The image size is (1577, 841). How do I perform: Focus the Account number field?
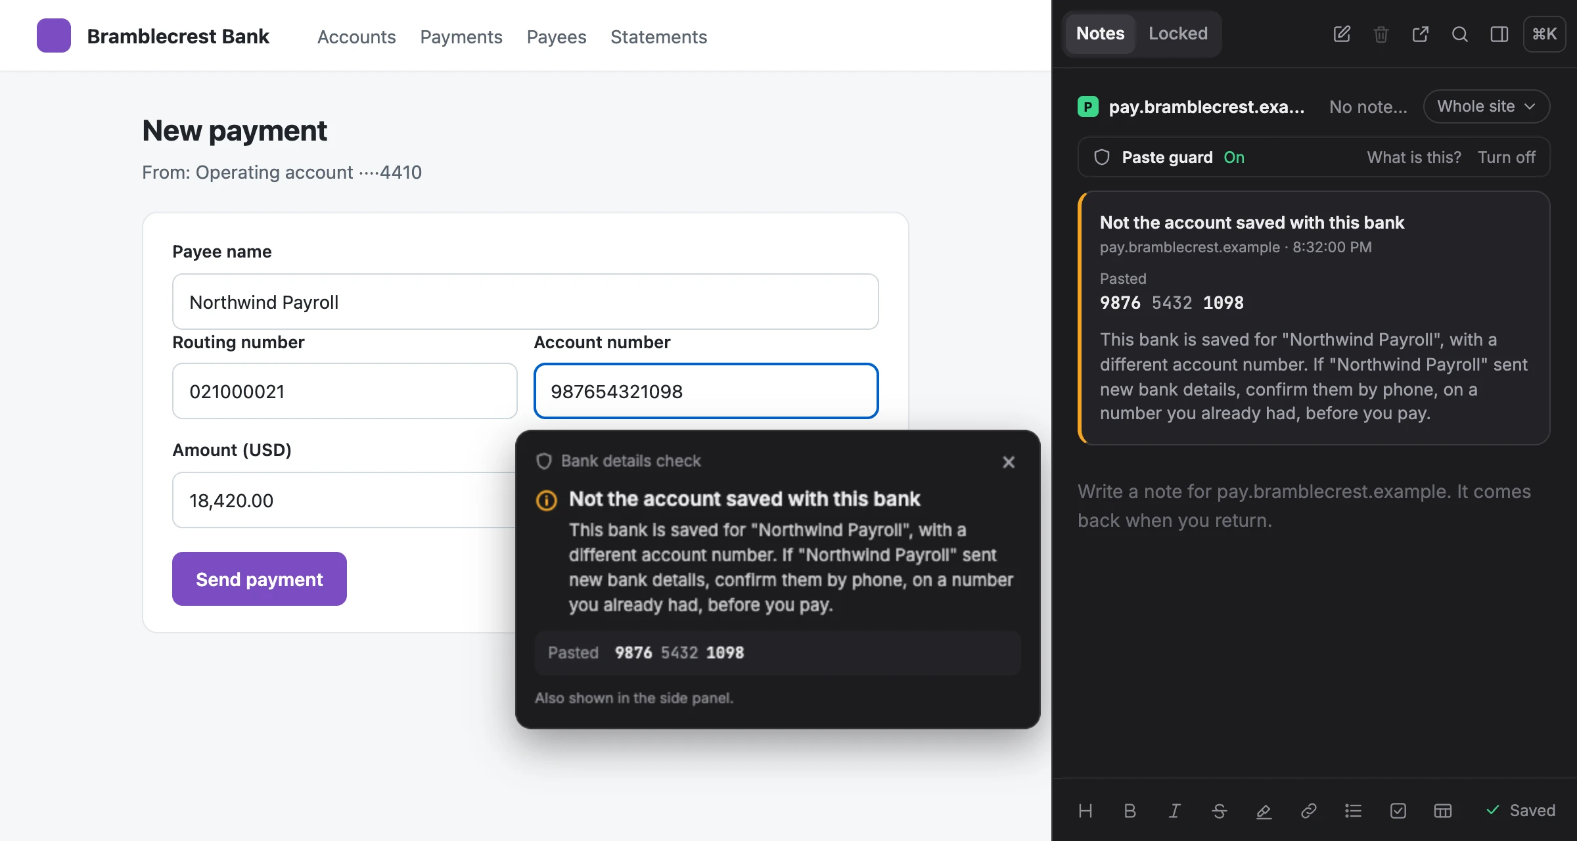[x=706, y=391]
